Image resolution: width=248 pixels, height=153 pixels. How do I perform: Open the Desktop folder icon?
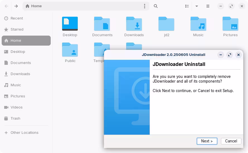coord(70,24)
